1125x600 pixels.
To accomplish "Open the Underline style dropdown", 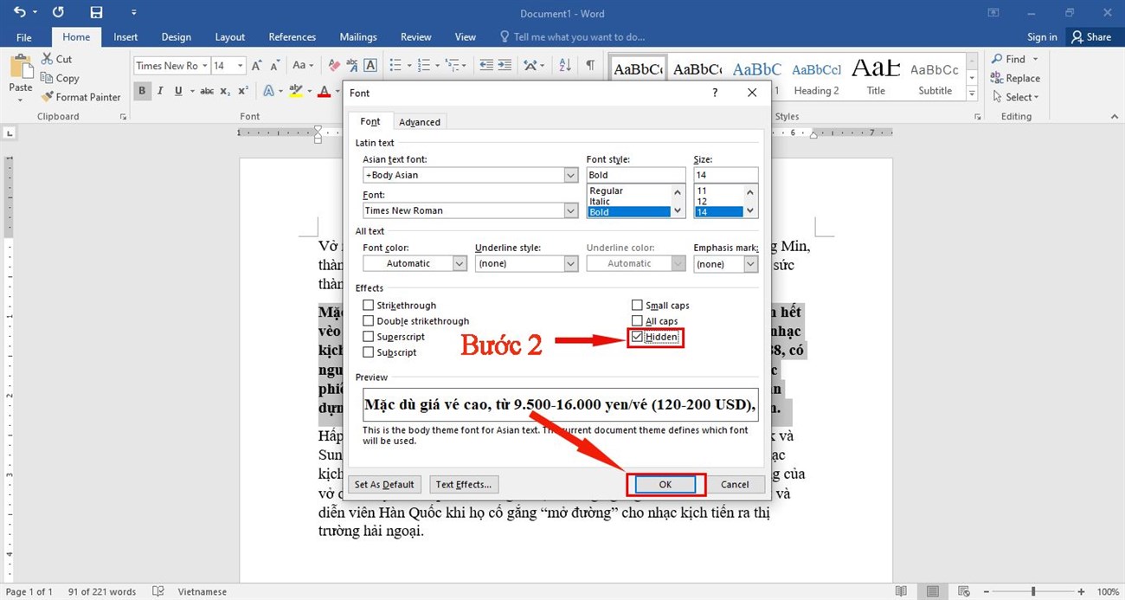I will click(x=570, y=263).
